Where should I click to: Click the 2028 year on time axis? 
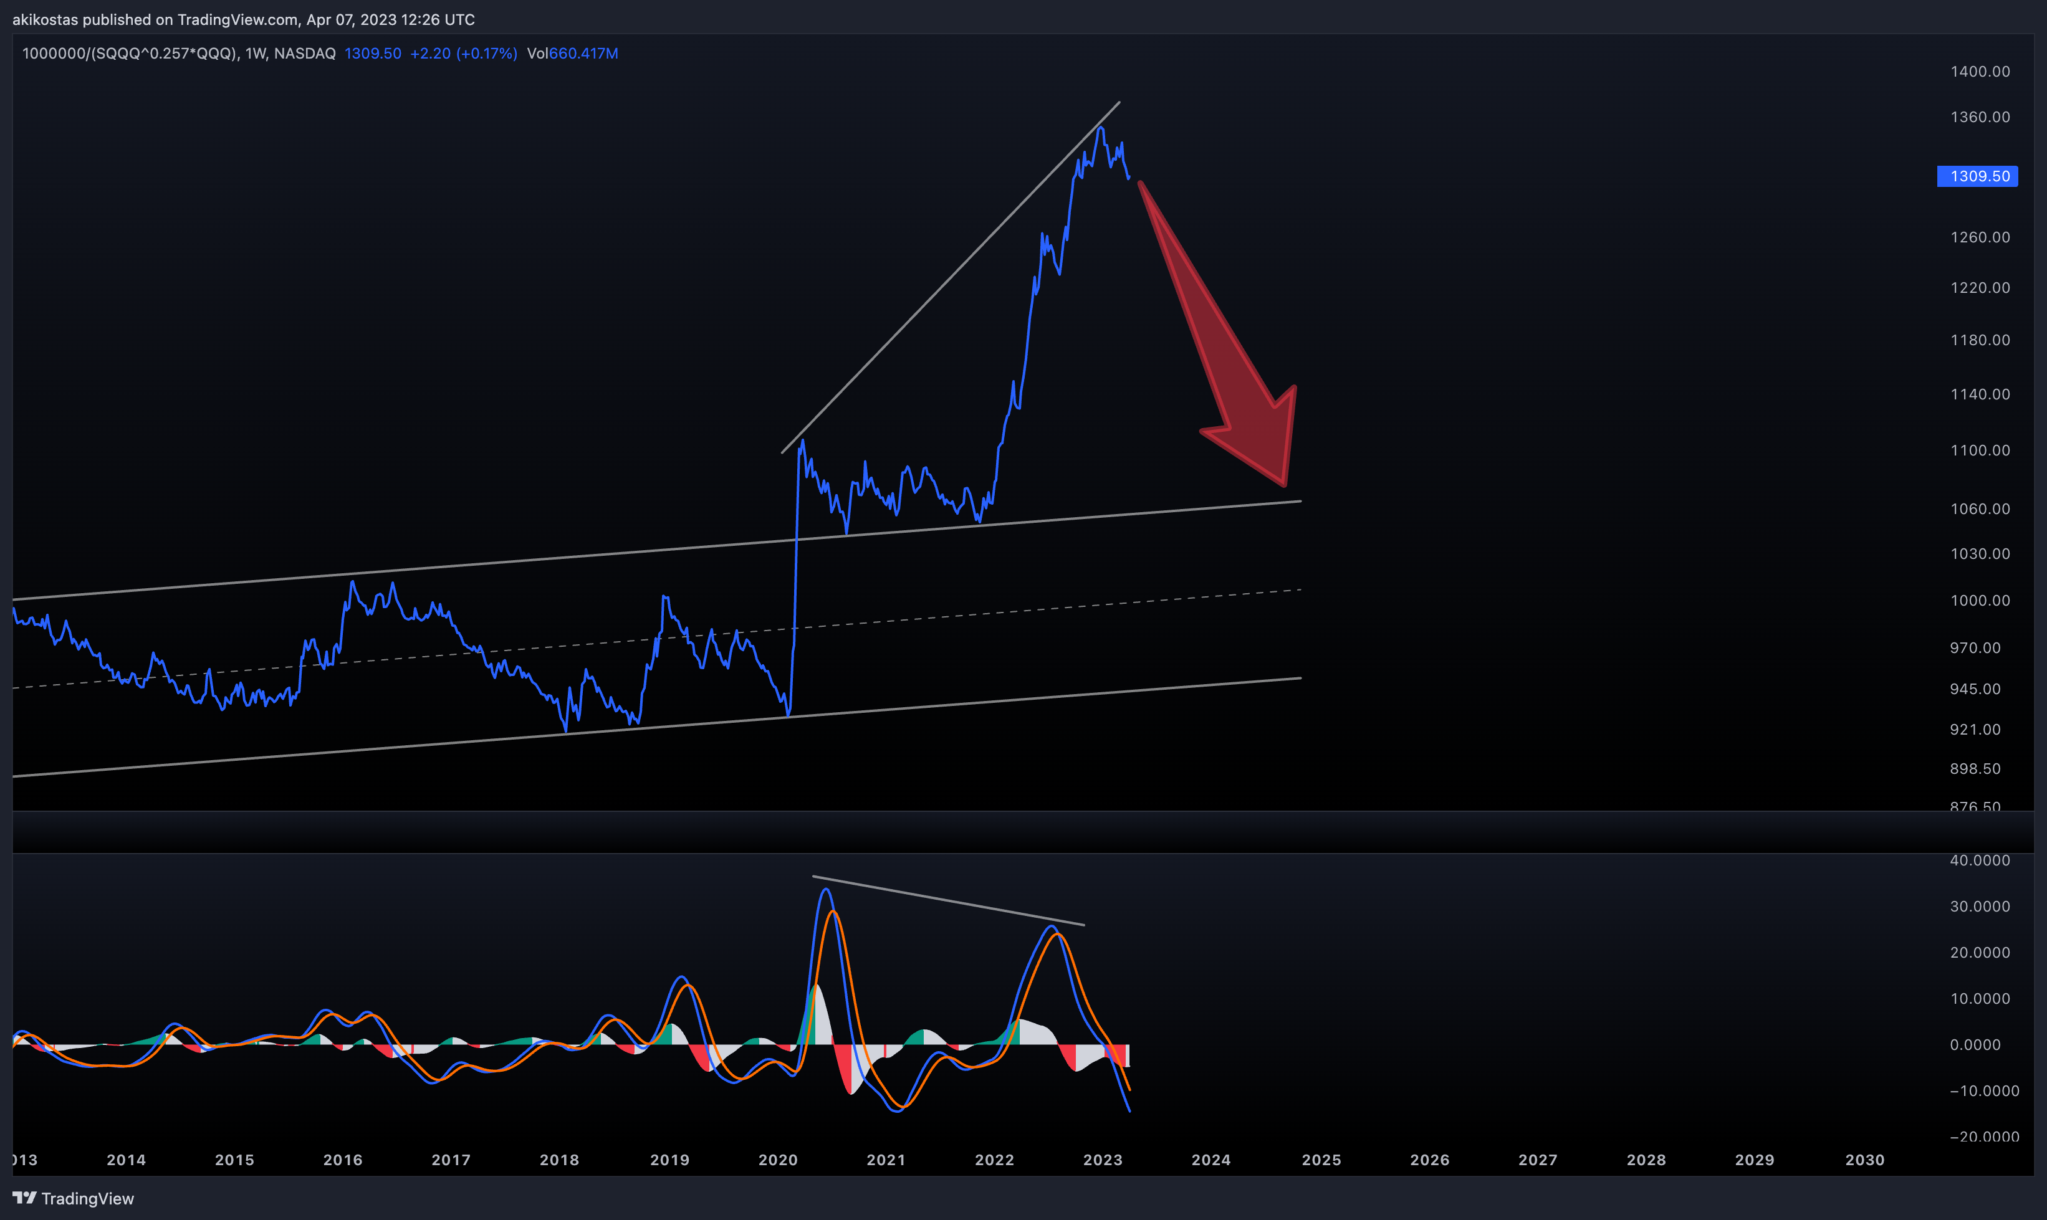(x=1646, y=1160)
